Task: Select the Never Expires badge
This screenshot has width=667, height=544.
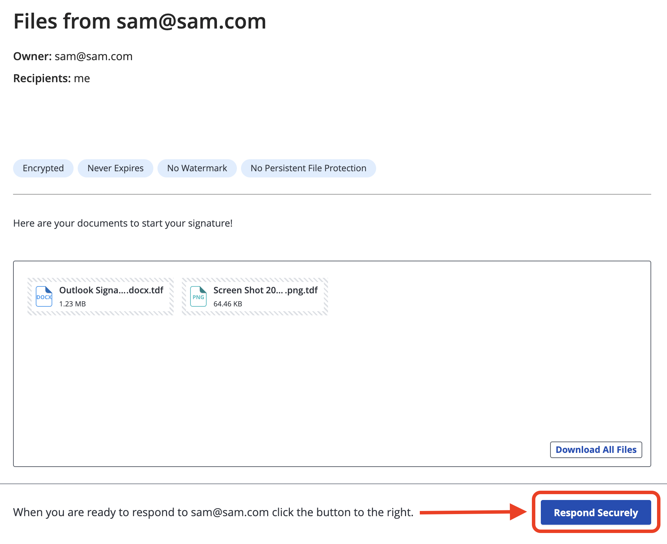Action: 116,168
